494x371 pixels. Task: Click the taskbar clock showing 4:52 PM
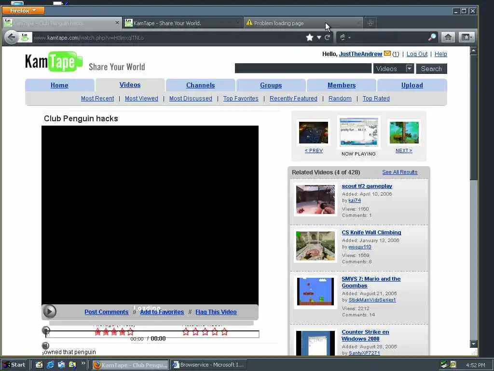475,365
